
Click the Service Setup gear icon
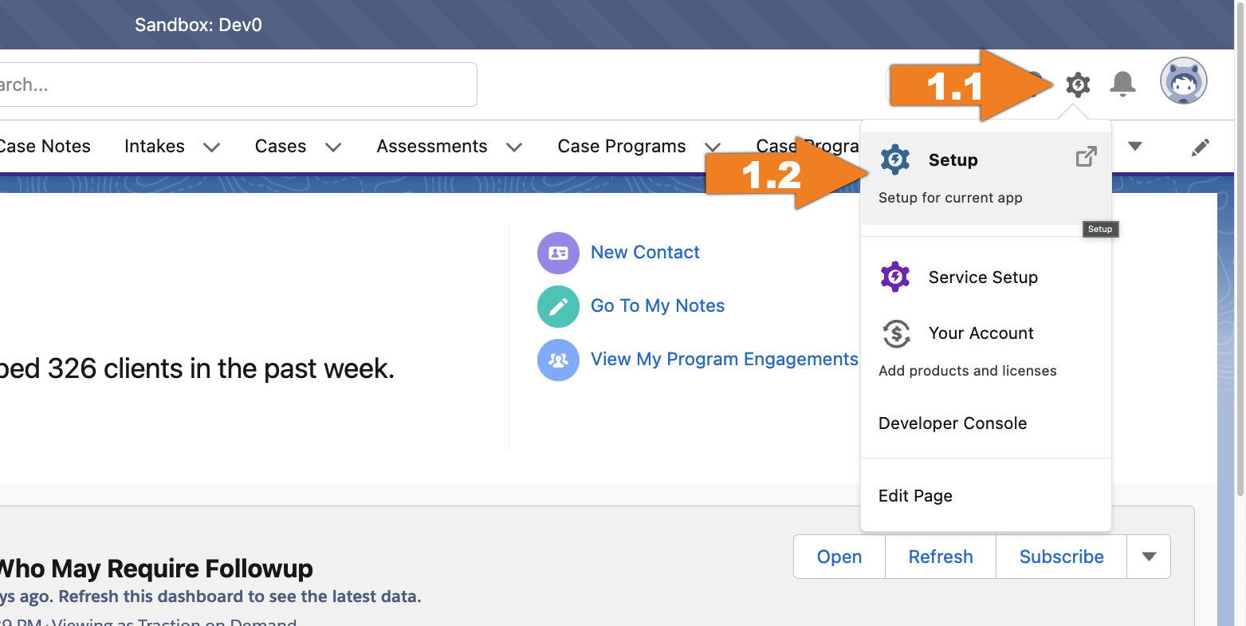[894, 277]
